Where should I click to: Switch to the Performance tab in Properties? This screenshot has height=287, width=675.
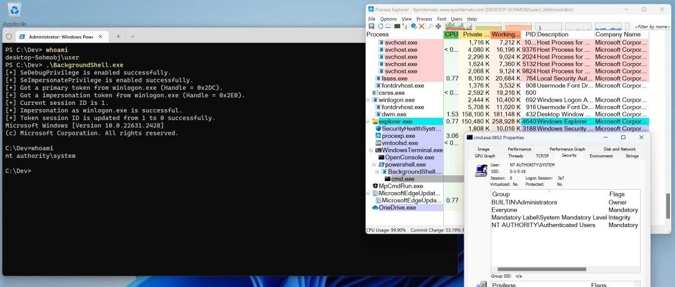pyautogui.click(x=519, y=149)
